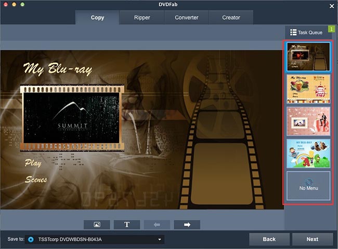Choose the food party menu template

(x=308, y=89)
